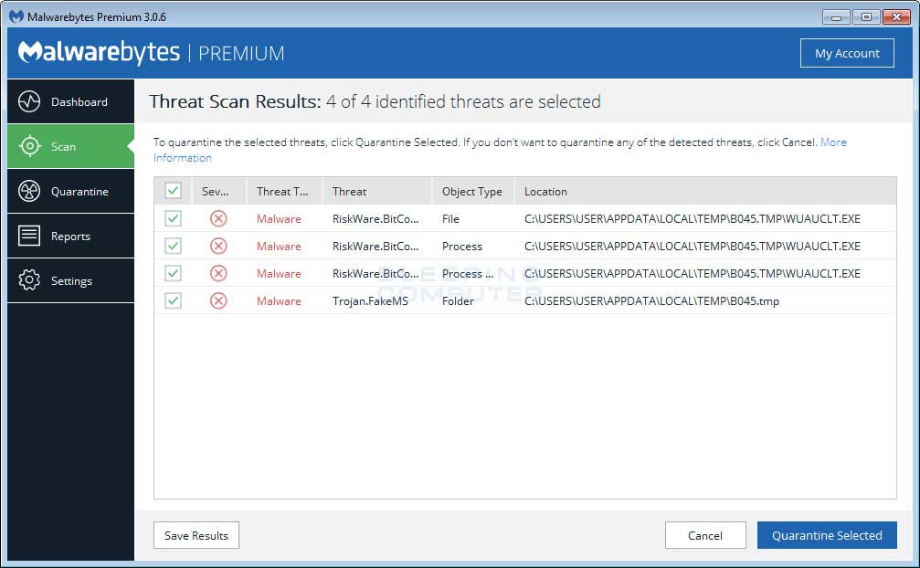Click Quarantine Selected
920x568 pixels.
tap(827, 535)
